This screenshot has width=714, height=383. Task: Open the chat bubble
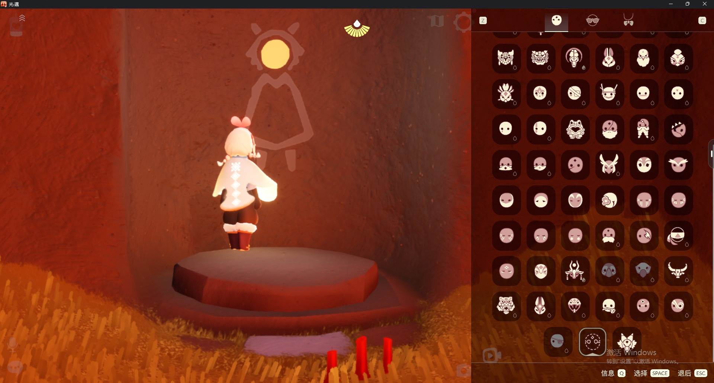pyautogui.click(x=15, y=367)
